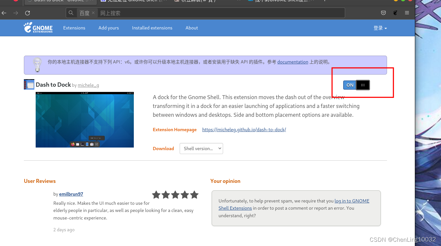Viewport: 441px width, 246px height.
Task: Reload the current page
Action: point(27,13)
